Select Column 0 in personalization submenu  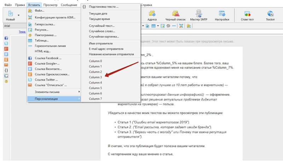[111, 61]
